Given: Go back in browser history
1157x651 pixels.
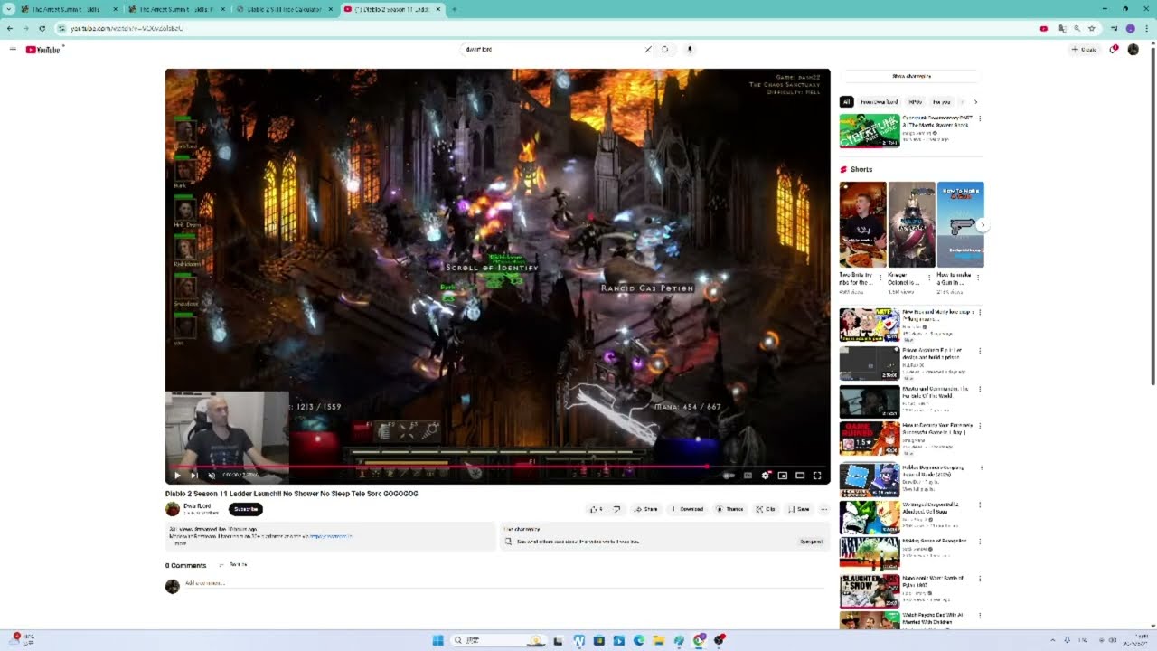Looking at the screenshot, I should tap(10, 28).
